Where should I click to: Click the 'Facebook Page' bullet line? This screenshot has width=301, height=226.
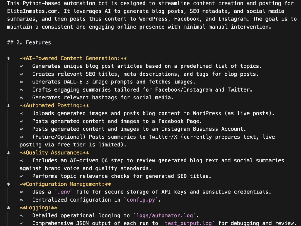coord(117,121)
